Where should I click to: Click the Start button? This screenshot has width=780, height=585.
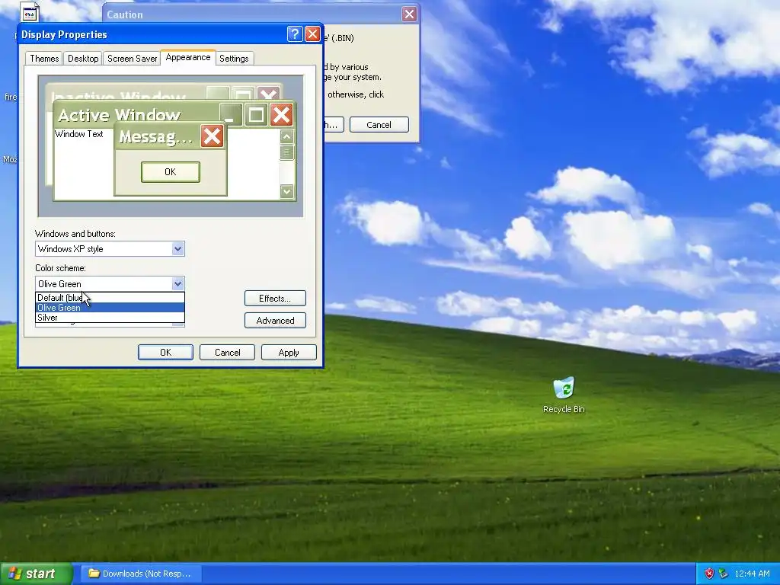pyautogui.click(x=36, y=574)
